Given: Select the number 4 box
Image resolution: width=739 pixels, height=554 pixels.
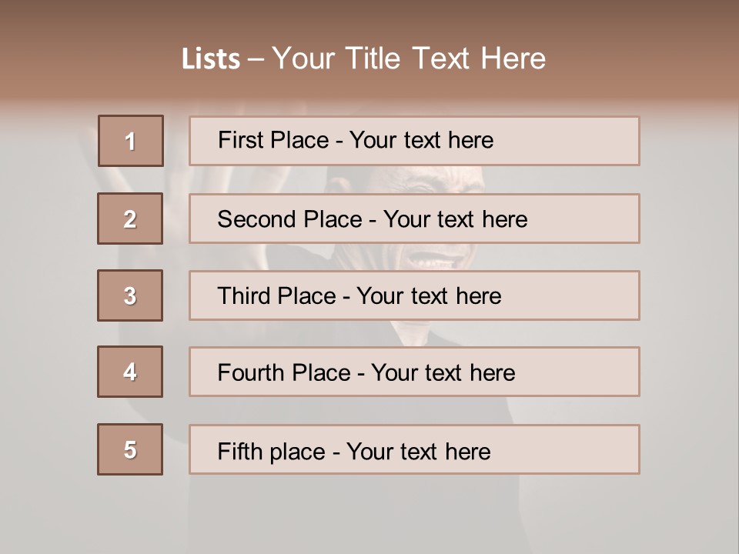Looking at the screenshot, I should coord(130,372).
